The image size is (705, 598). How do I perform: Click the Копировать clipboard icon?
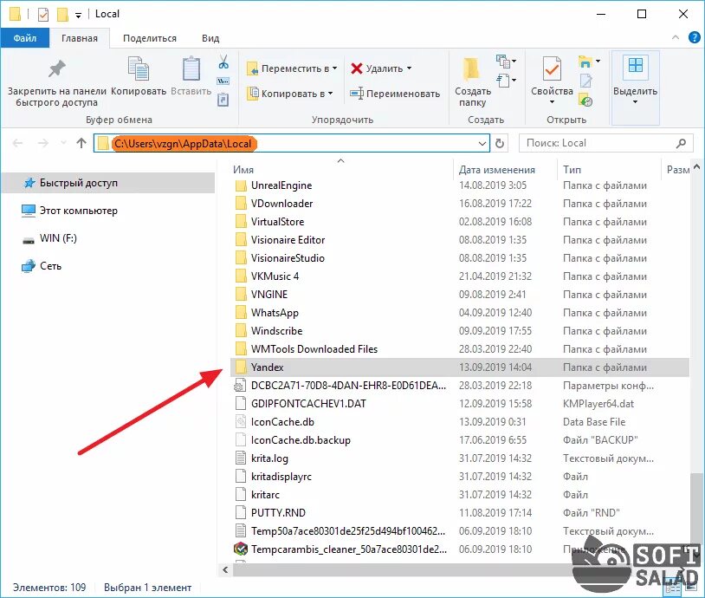click(138, 68)
